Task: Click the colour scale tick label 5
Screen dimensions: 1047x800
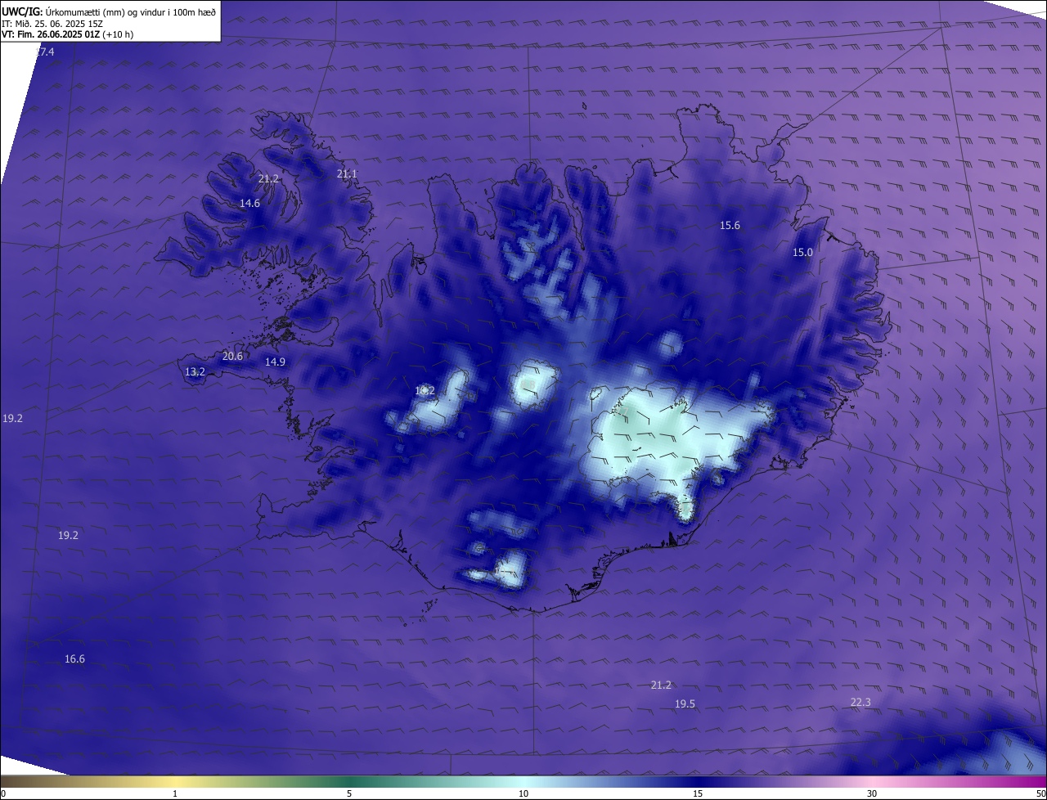Action: (349, 793)
